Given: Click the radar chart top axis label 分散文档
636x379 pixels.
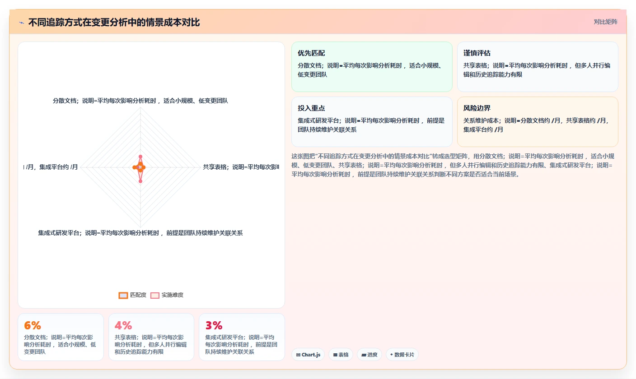Looking at the screenshot, I should click(x=140, y=101).
